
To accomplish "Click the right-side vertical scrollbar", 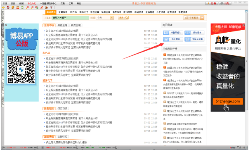I will (246, 77).
